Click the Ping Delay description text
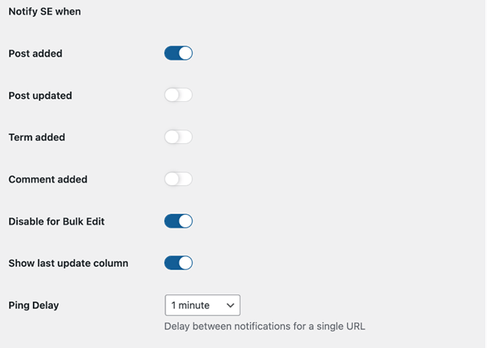The image size is (487, 348). 265,326
